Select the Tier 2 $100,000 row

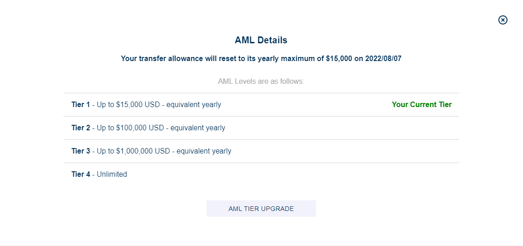[261, 128]
